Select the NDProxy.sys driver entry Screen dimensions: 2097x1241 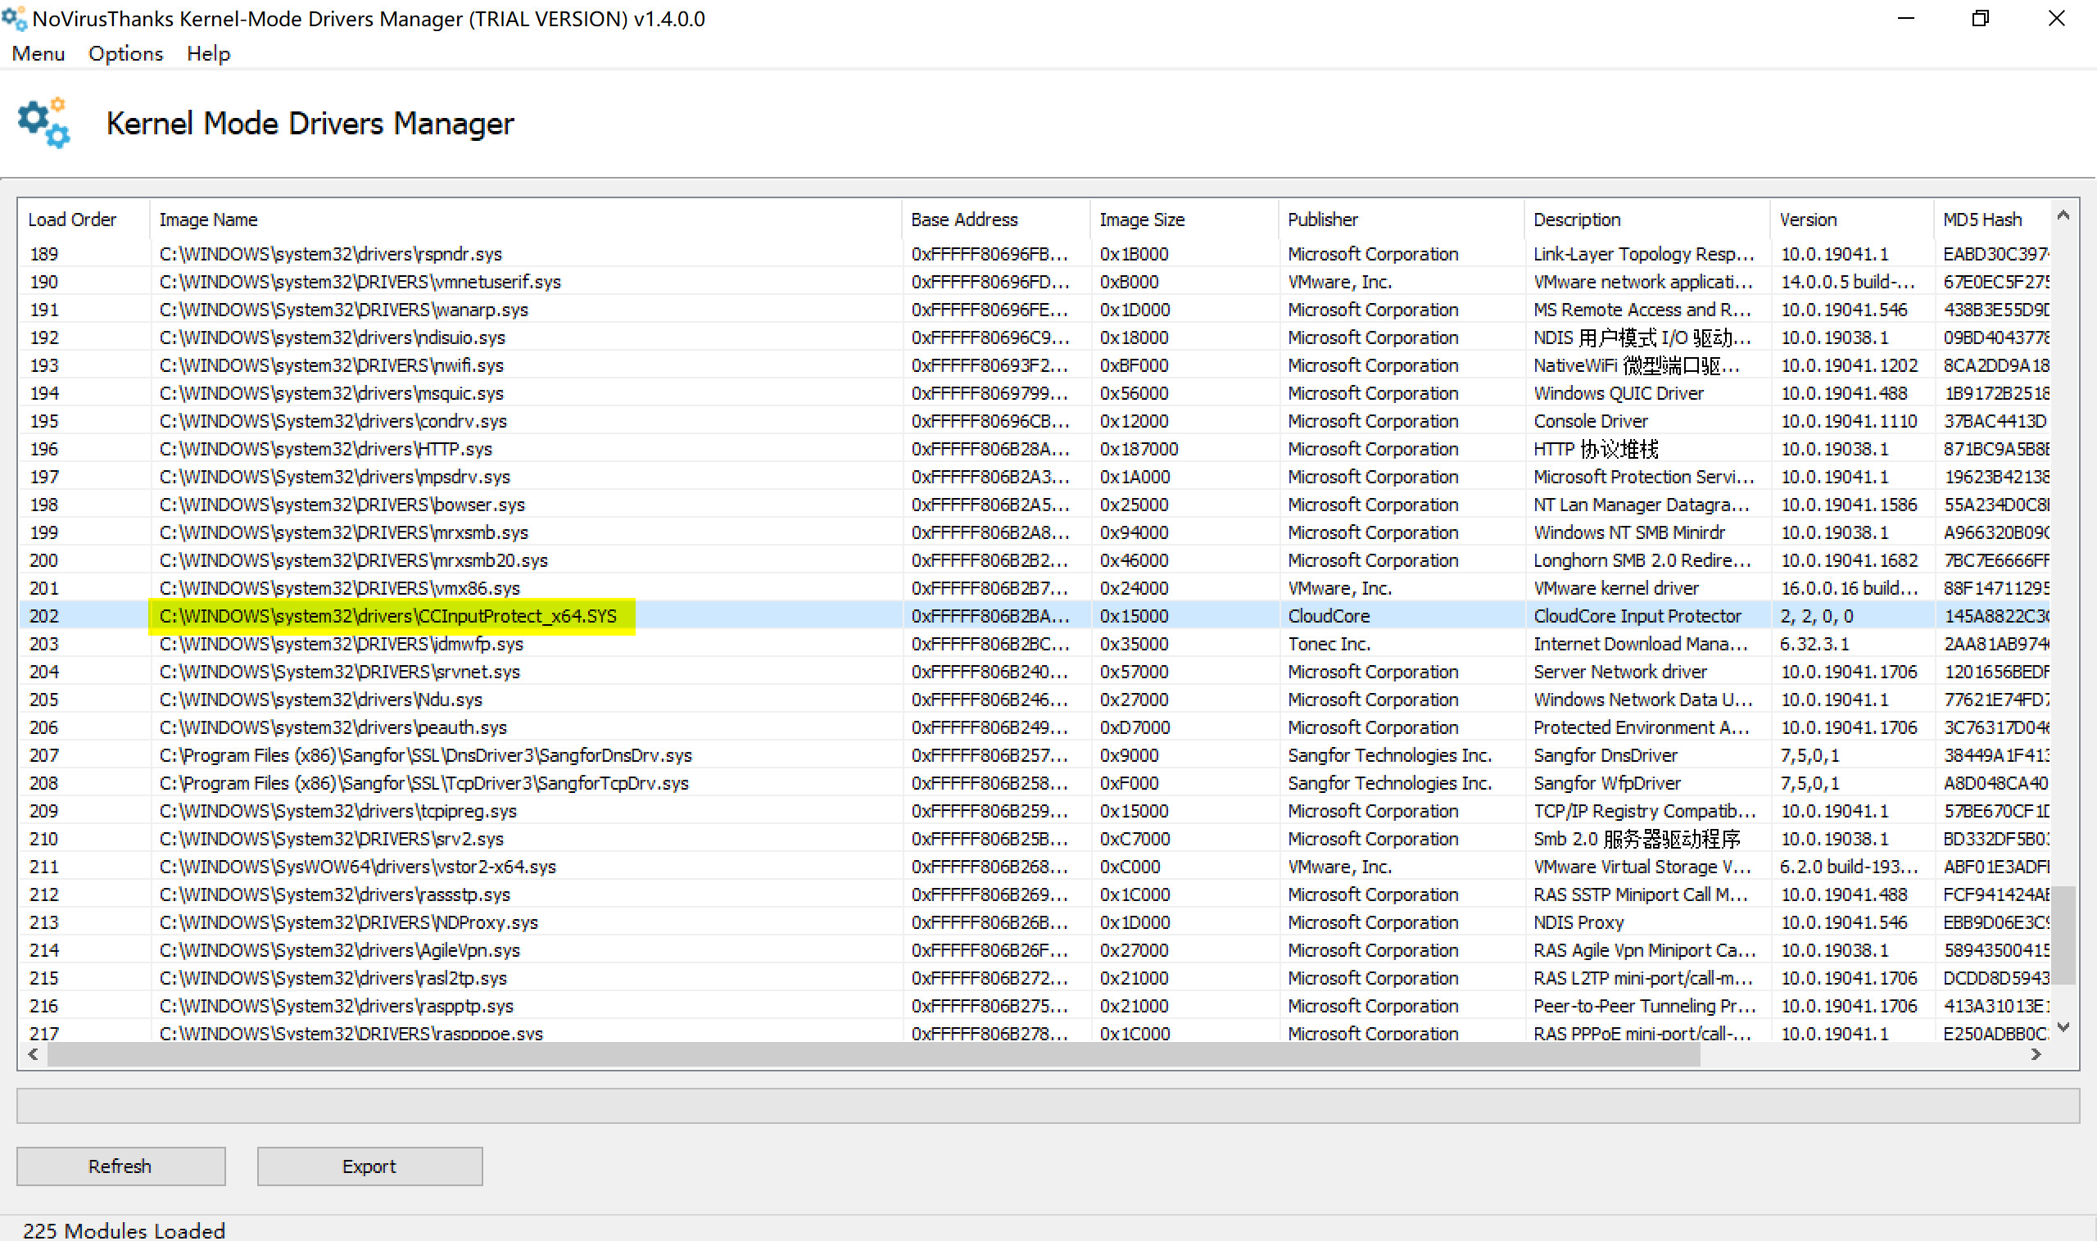pos(1035,922)
